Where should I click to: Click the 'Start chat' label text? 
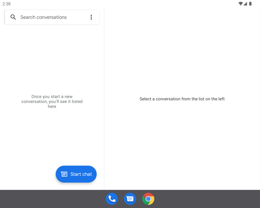click(81, 174)
